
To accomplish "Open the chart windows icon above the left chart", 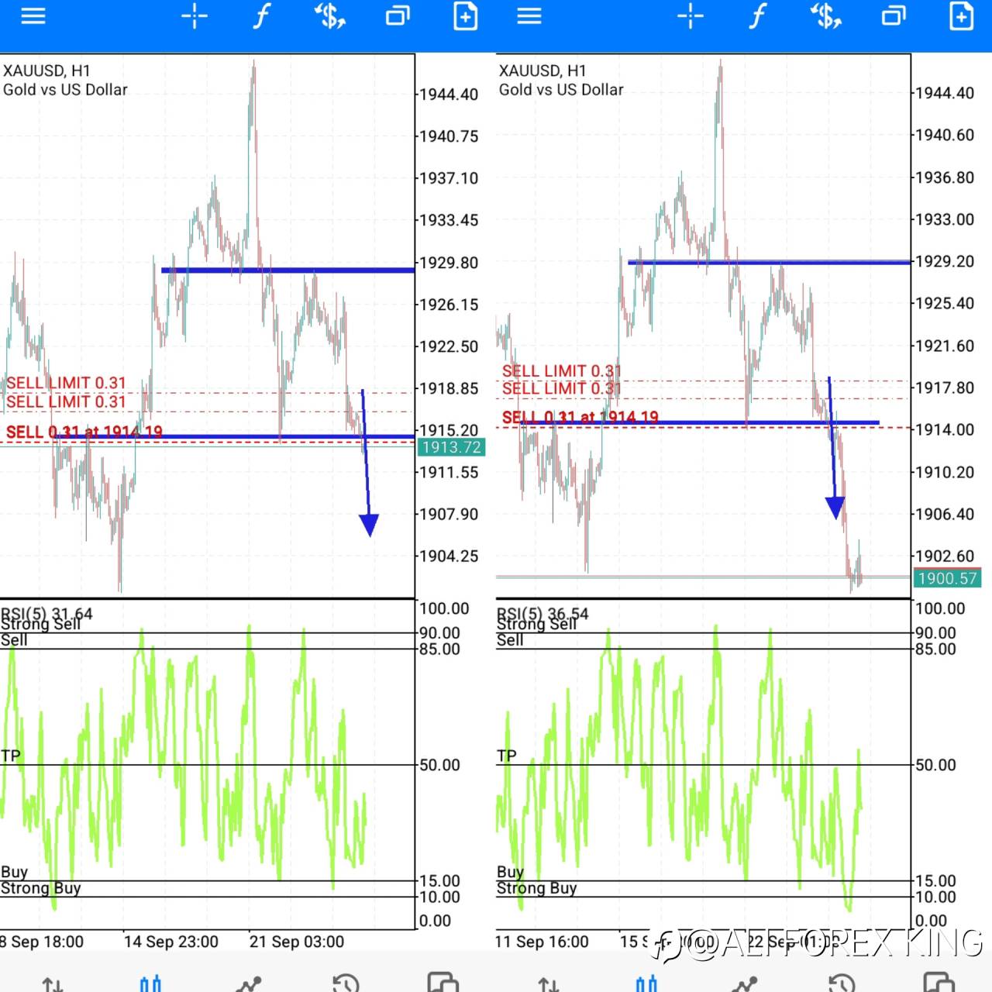I will pyautogui.click(x=398, y=16).
